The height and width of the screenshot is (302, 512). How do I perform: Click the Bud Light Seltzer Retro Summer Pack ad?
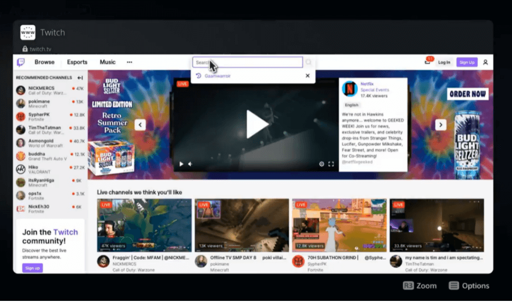[112, 126]
